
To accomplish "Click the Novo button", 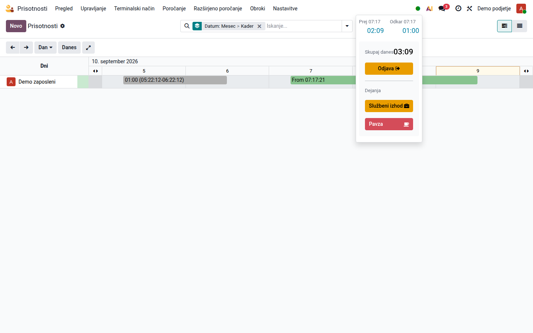I will [x=16, y=26].
